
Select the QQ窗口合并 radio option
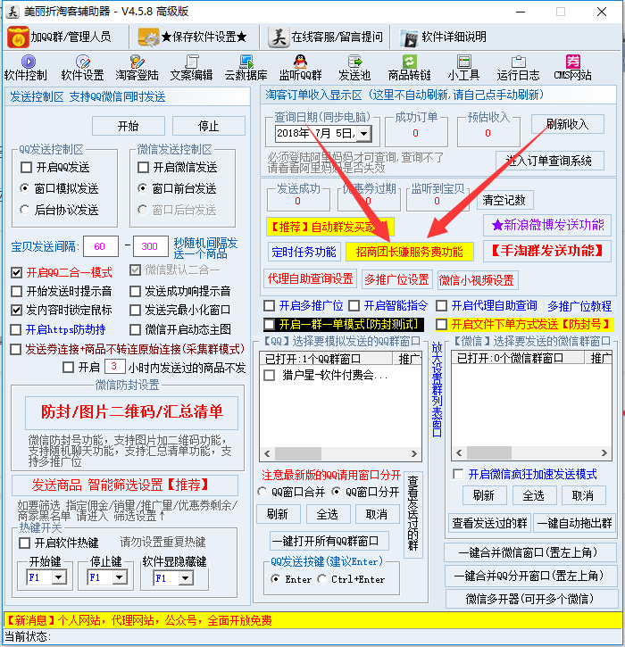pyautogui.click(x=262, y=492)
